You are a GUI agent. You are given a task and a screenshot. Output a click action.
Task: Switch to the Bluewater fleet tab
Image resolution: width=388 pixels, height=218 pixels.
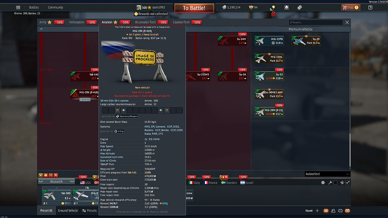click(145, 22)
